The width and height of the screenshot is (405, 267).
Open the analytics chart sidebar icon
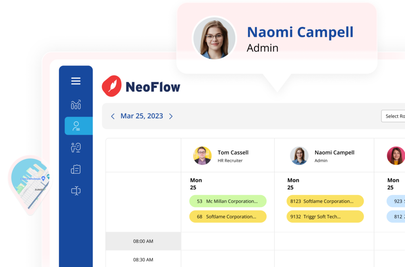point(76,105)
